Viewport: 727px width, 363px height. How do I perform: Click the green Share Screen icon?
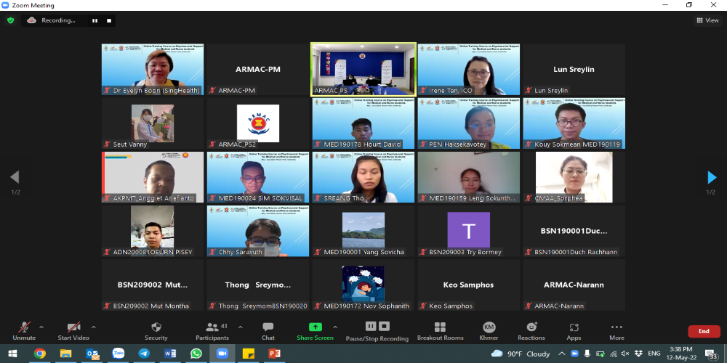[x=315, y=327]
